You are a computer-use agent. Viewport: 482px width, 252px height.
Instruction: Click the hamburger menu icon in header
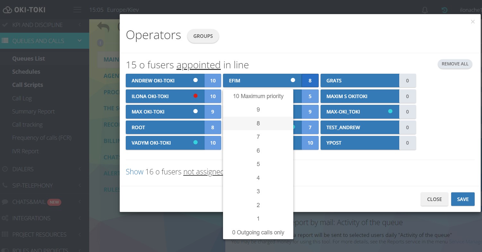(x=77, y=10)
